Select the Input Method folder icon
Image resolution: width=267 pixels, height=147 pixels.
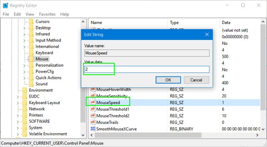(x=31, y=40)
